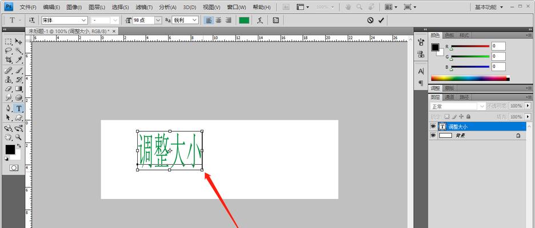Screen dimensions: 535x228
Task: Select the Healing Brush tool
Action: pos(9,71)
